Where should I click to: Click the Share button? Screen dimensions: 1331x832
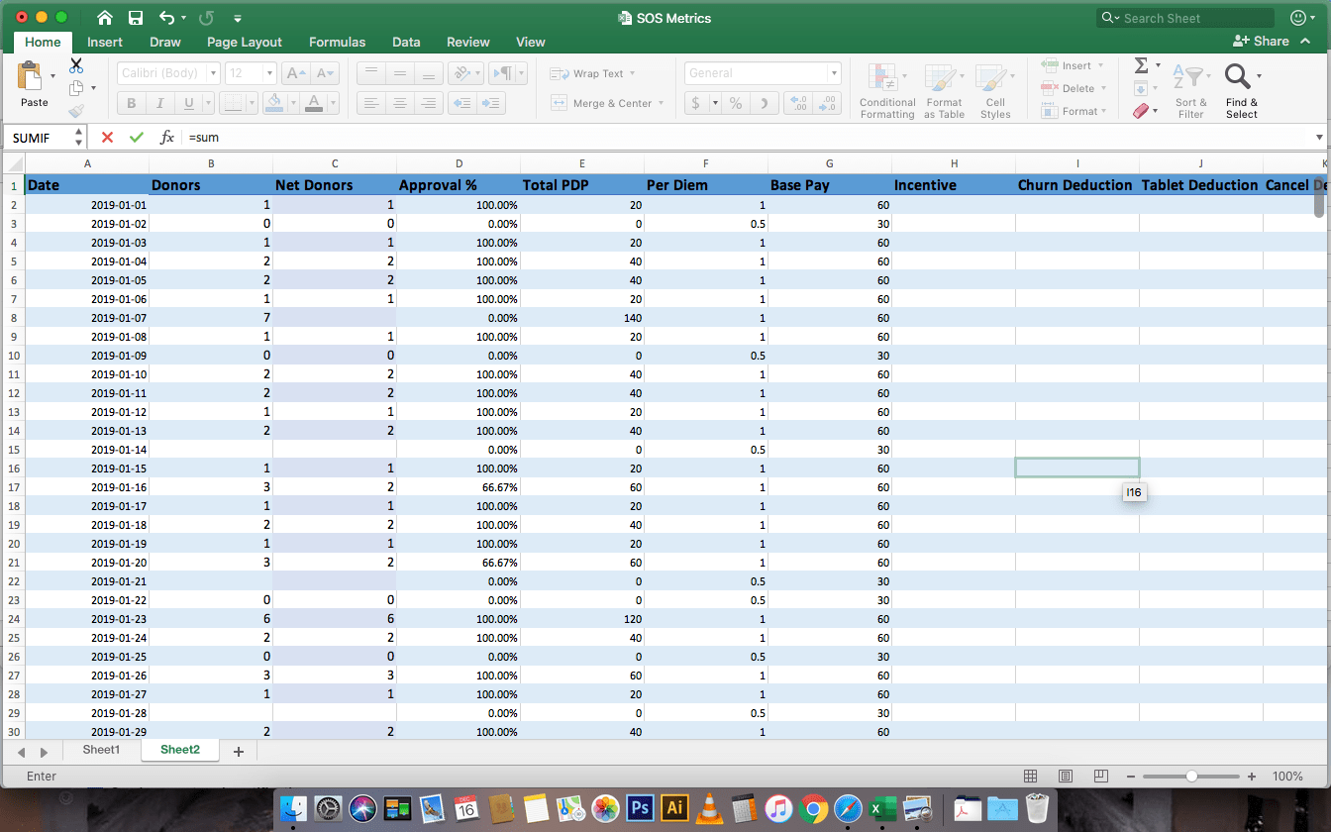1261,41
